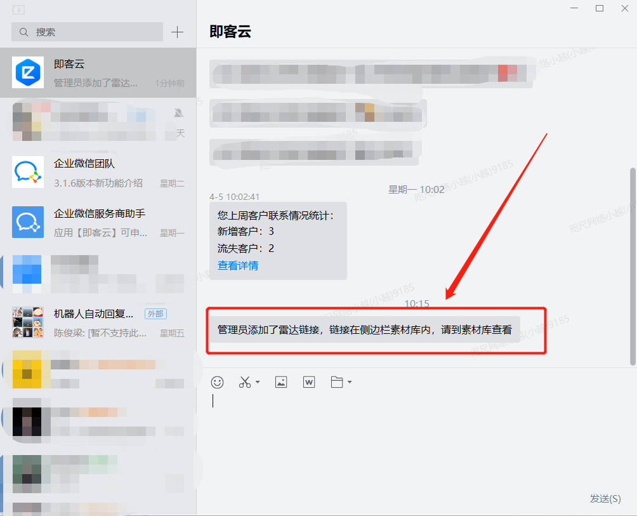Screen dimensions: 637x516
Task: Select the 陈俊梁: [暂不支持此... conversation preview
Action: point(100,333)
